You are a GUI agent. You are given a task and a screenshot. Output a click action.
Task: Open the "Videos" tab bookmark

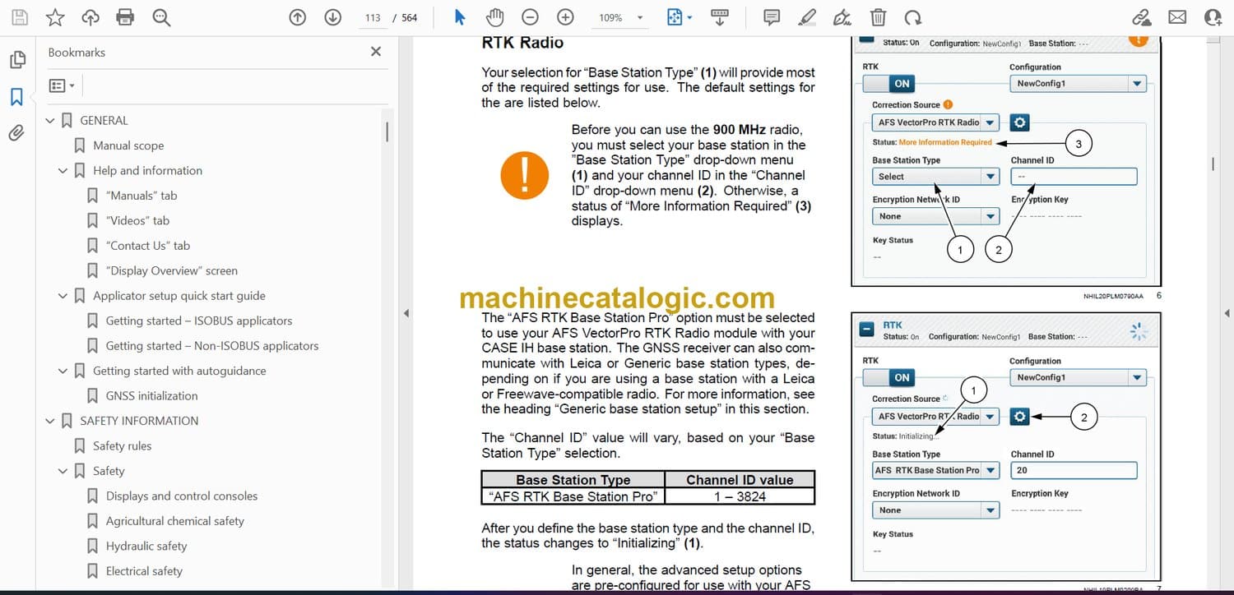point(137,220)
